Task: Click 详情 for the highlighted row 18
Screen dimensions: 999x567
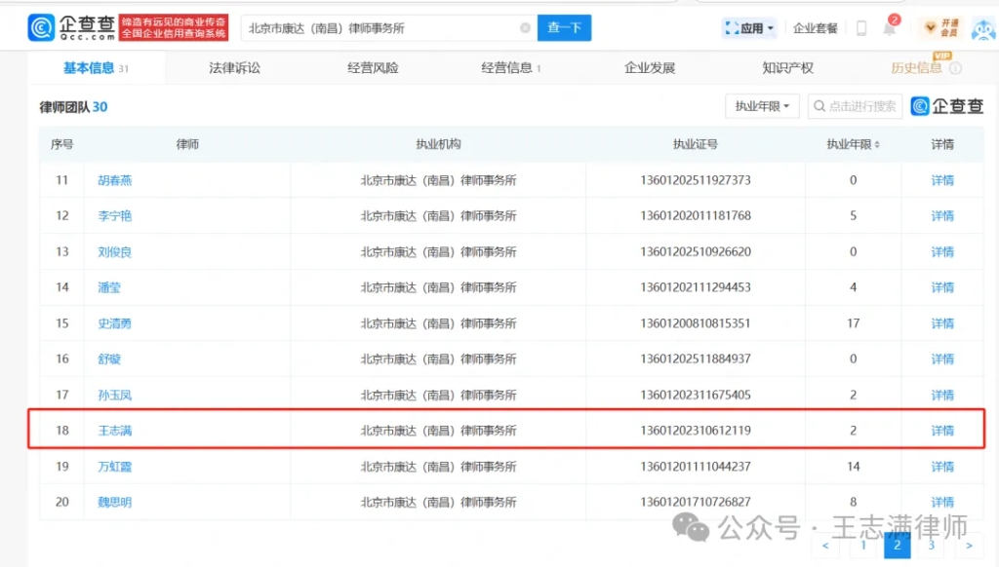Action: point(940,430)
